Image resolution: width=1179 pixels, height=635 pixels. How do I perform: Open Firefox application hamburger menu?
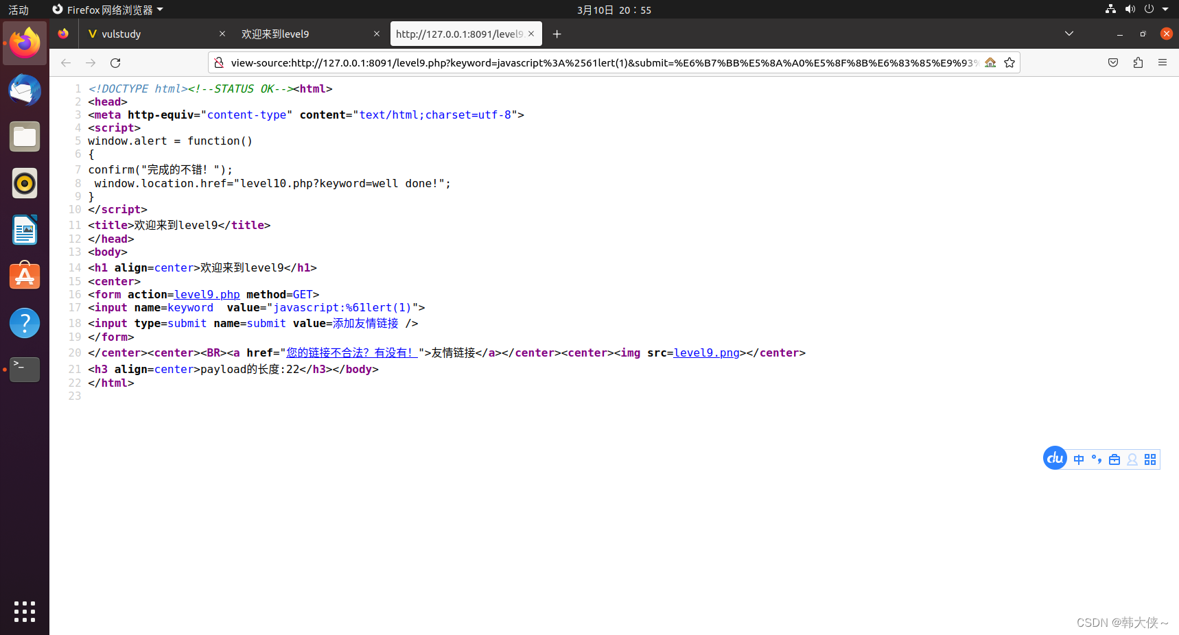point(1163,62)
